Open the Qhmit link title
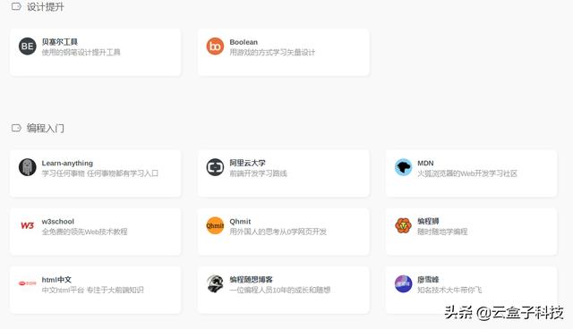 [x=240, y=222]
